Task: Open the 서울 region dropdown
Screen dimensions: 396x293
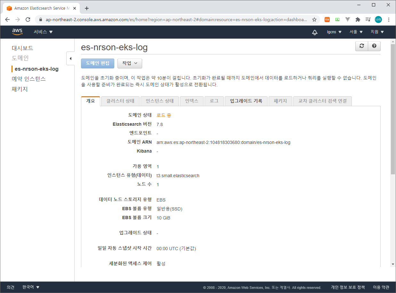Action: tap(356, 32)
